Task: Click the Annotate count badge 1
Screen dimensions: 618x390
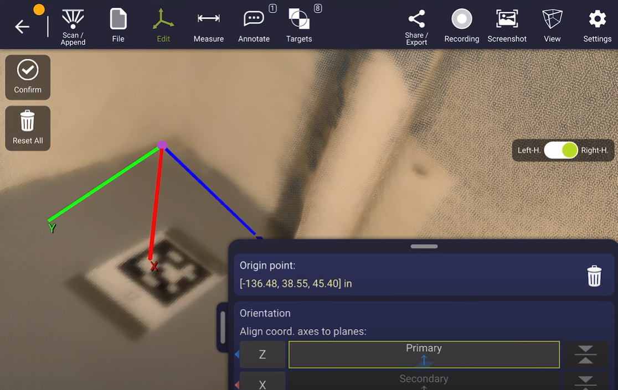Action: (273, 8)
